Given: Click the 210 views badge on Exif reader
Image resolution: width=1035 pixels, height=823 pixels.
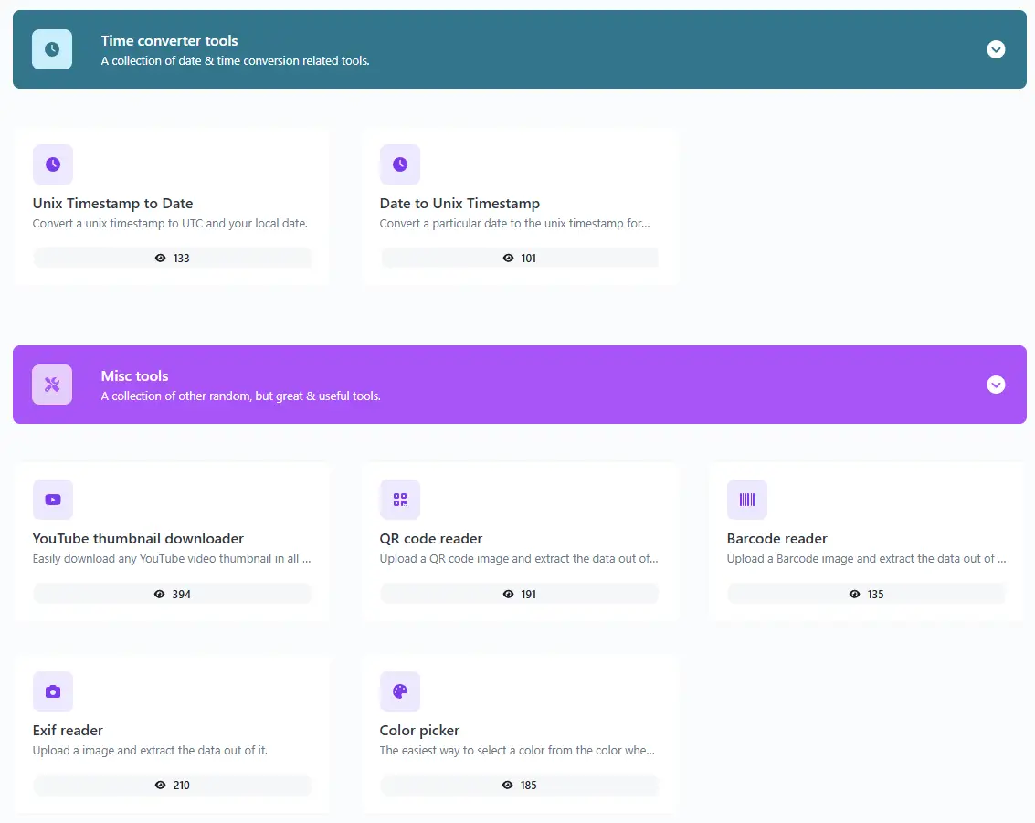Looking at the screenshot, I should coord(173,786).
